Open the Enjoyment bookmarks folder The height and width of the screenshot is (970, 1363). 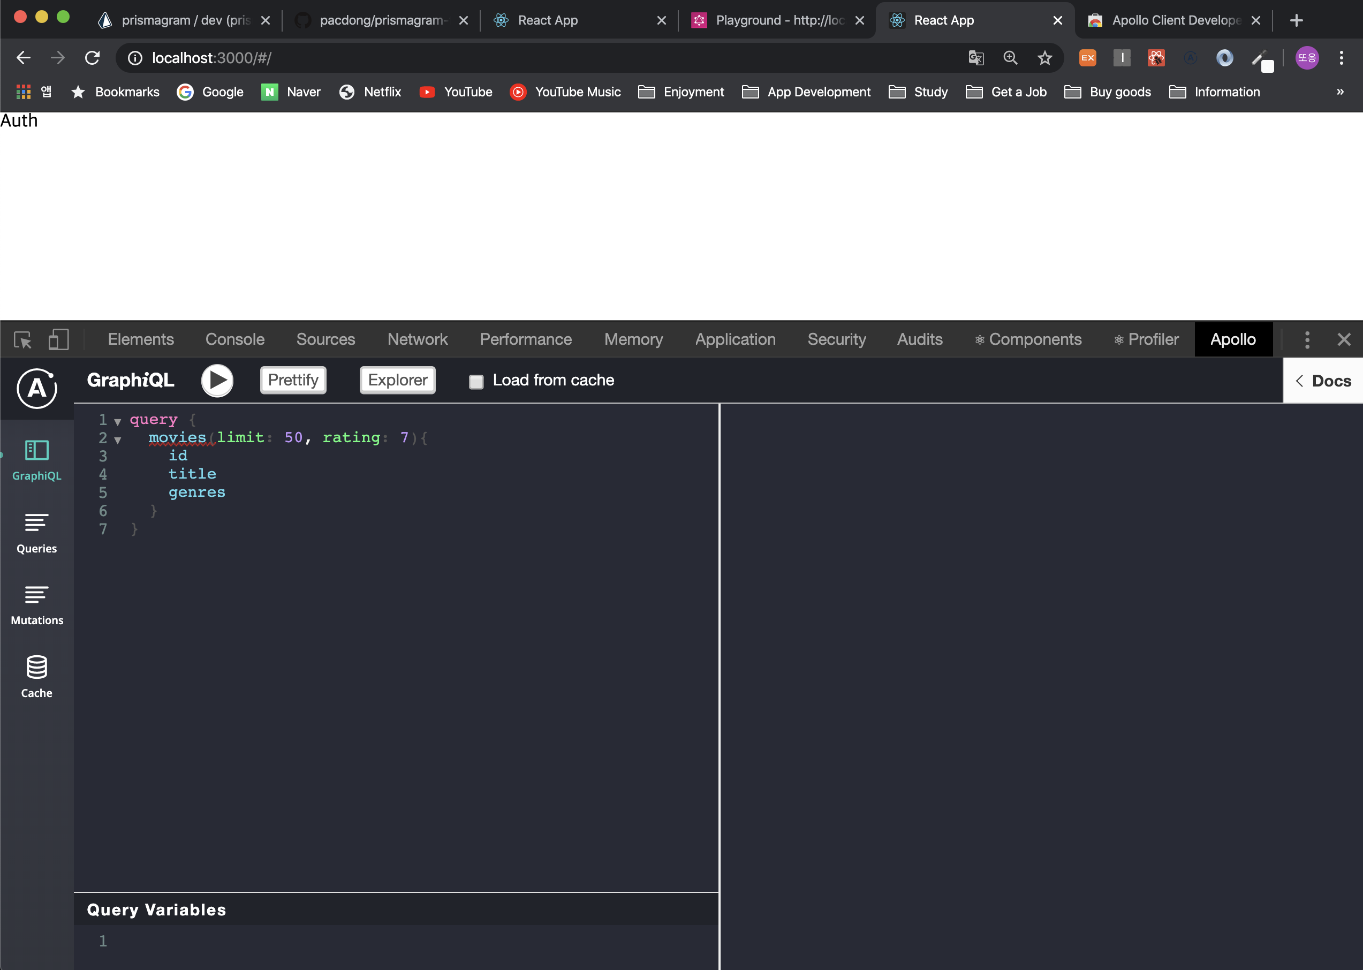(x=681, y=92)
